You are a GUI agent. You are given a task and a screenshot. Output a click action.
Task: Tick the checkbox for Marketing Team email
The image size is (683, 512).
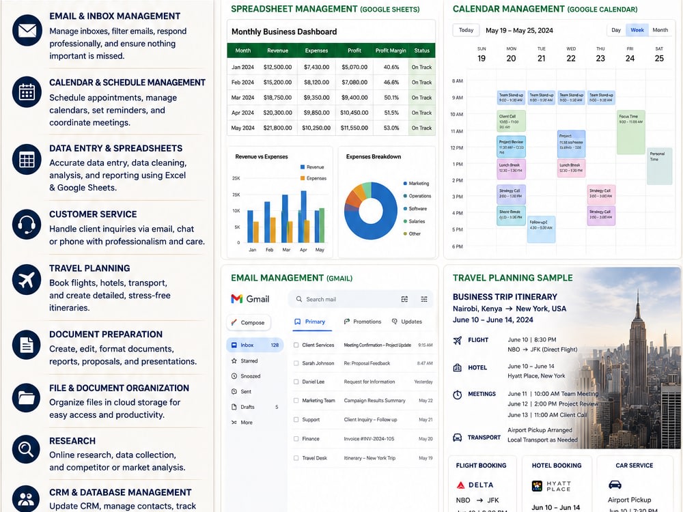[x=296, y=401]
